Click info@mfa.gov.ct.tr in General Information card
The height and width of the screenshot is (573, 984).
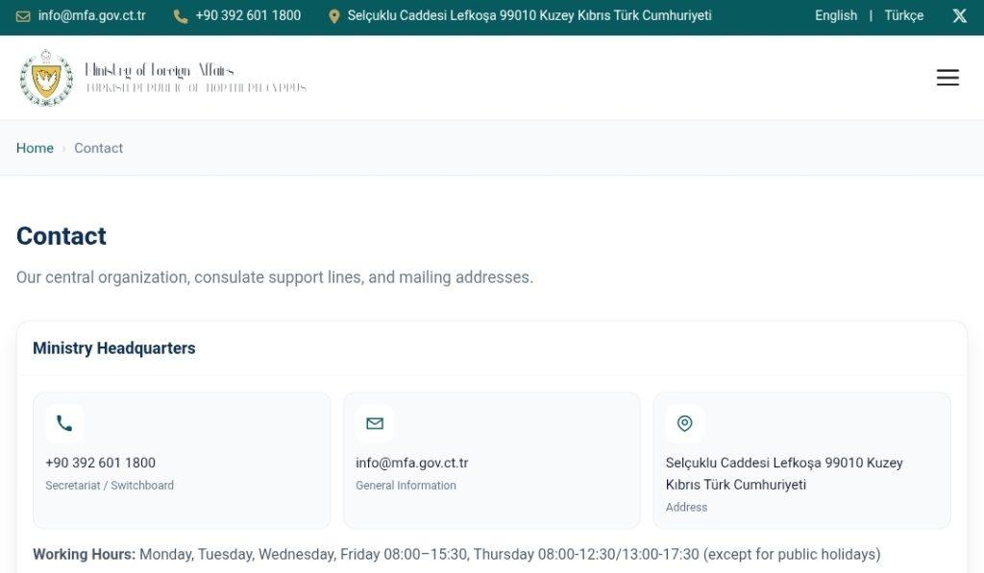click(411, 463)
